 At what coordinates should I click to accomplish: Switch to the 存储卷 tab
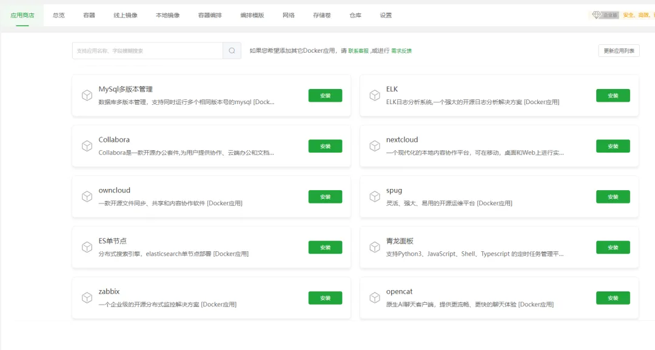coord(321,15)
